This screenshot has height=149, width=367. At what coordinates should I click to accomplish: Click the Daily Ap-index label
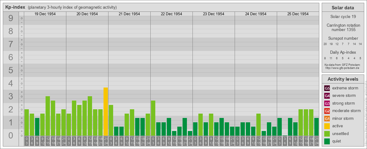pos(343,52)
